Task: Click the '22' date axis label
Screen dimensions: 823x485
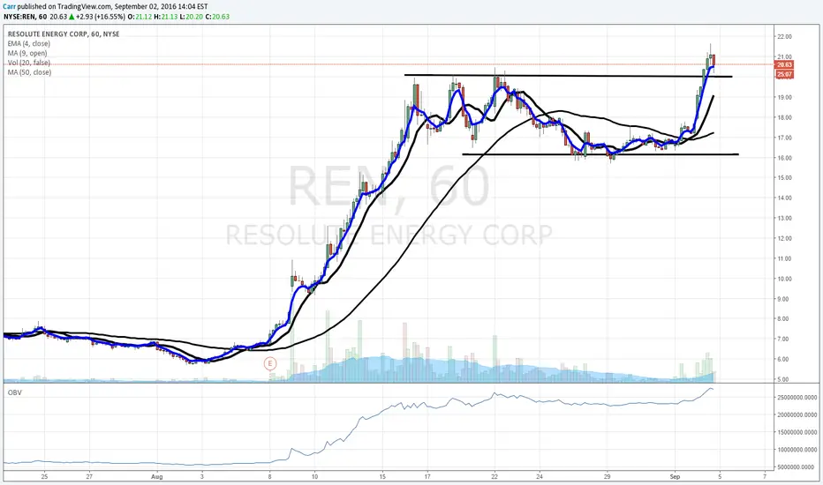Action: [x=495, y=476]
